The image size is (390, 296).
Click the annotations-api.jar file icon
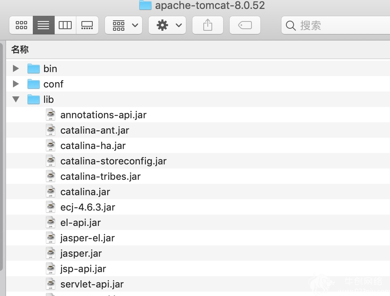point(51,115)
